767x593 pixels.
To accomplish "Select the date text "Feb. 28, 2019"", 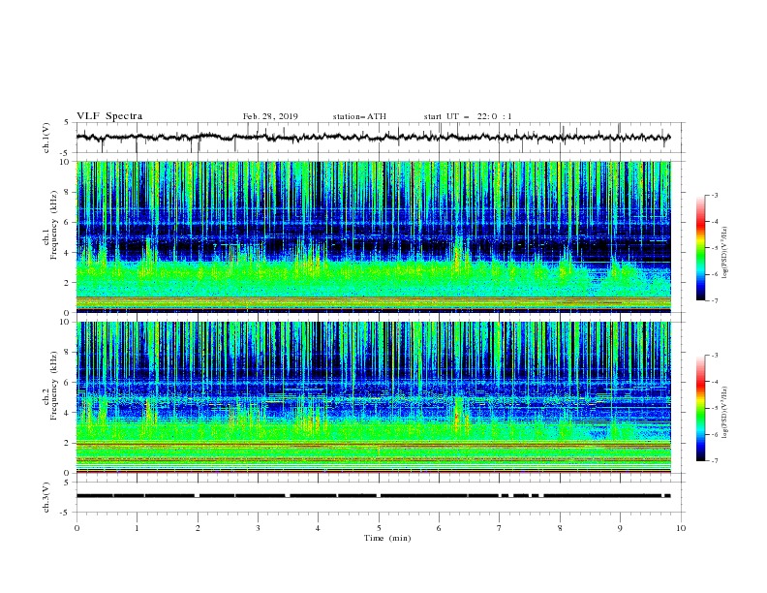I will coord(270,116).
